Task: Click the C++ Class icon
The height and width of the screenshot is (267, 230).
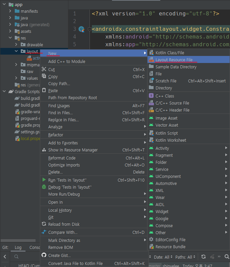Action: tap(151, 96)
